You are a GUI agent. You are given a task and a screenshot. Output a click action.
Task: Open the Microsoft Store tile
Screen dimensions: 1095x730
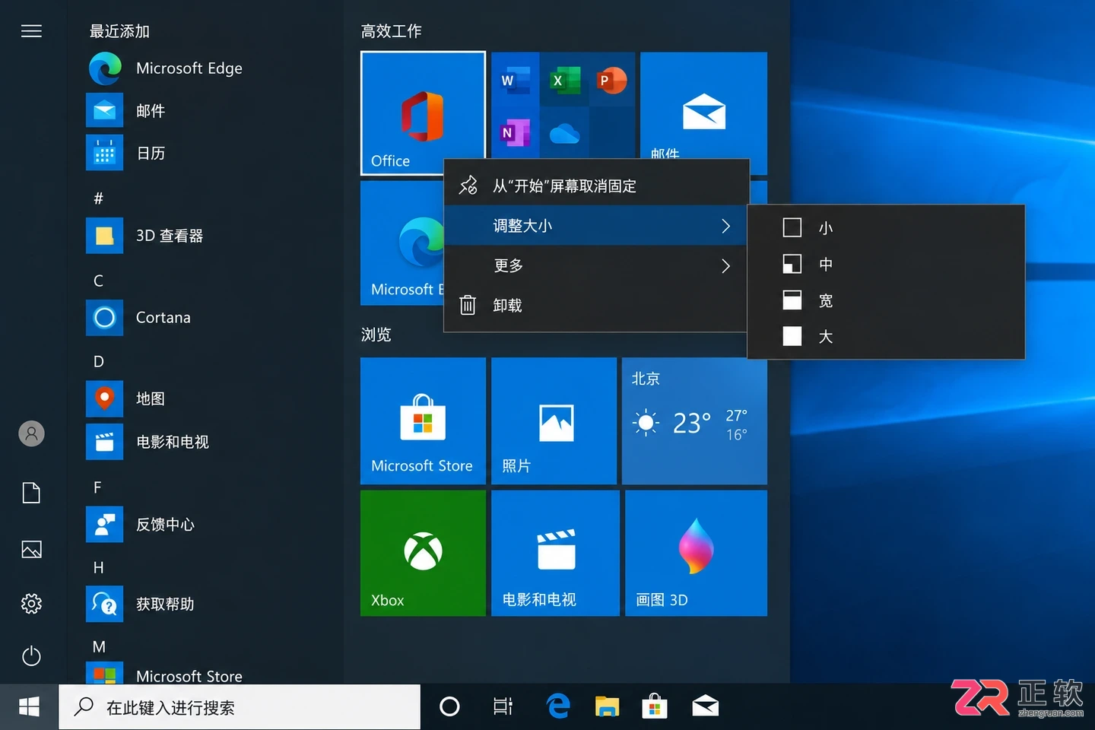click(423, 421)
